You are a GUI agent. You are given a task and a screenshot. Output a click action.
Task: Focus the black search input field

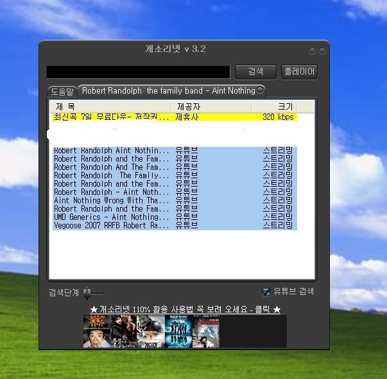click(x=138, y=72)
